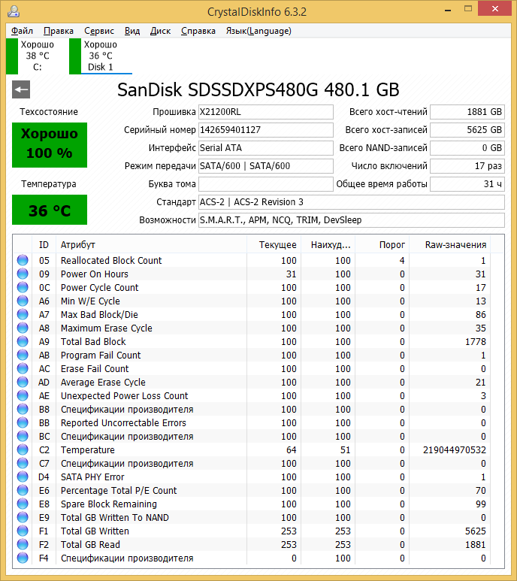The width and height of the screenshot is (517, 581).
Task: Click the status orb for SATA PHY Error
Action: point(22,477)
